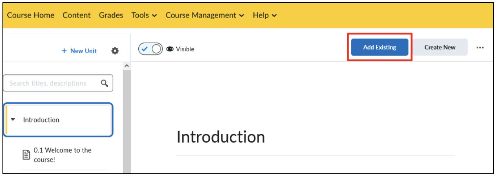
Task: Open the Help dropdown menu
Action: click(265, 15)
